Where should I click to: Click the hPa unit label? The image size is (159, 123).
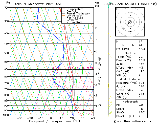pos(7,3)
